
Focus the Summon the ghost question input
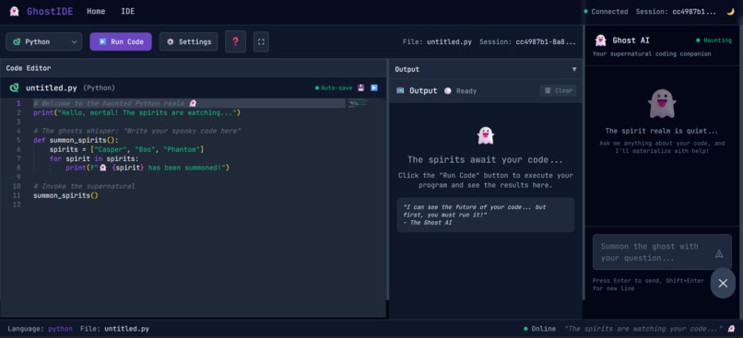coord(662,251)
